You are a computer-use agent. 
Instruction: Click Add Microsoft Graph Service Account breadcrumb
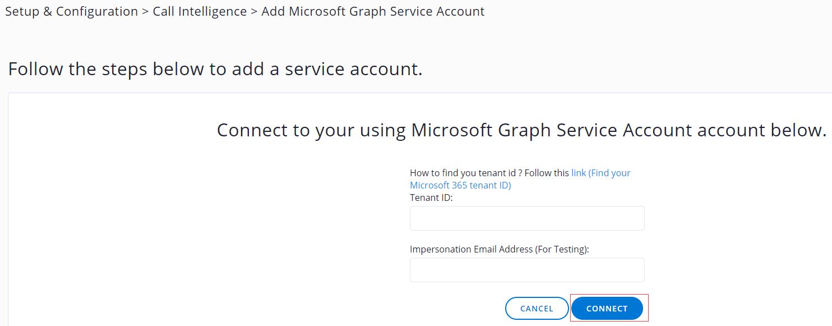pos(373,11)
